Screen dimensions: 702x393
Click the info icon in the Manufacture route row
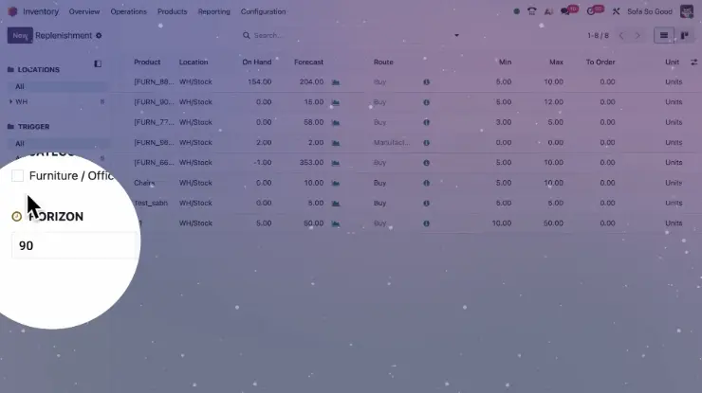point(426,142)
